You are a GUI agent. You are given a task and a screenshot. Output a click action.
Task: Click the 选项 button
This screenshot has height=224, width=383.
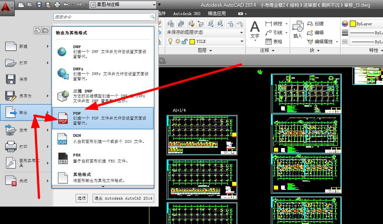82,198
